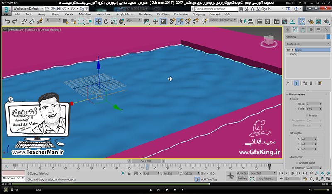Toggle the Spinner Snap button
This screenshot has height=194, width=332.
(x=195, y=21)
